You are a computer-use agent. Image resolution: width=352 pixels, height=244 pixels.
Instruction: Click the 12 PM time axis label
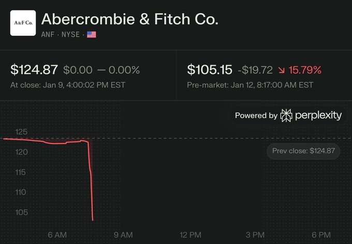tap(190, 235)
